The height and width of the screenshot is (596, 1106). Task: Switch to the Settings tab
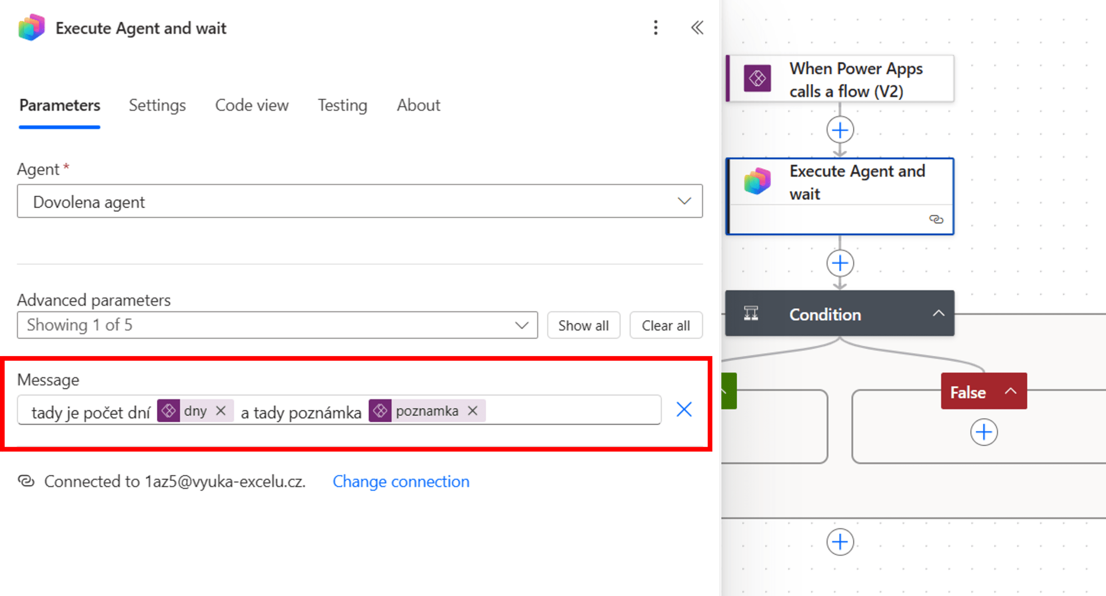click(x=157, y=105)
